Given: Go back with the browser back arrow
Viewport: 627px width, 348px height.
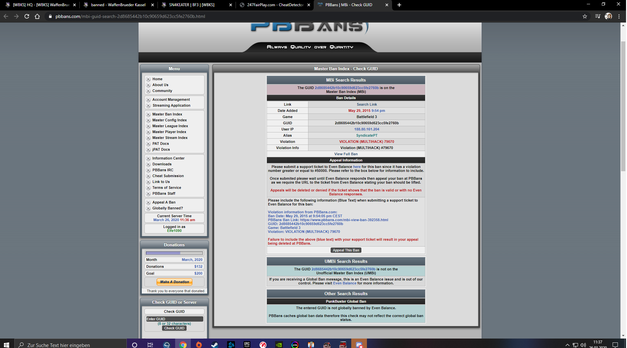Looking at the screenshot, I should tap(6, 16).
